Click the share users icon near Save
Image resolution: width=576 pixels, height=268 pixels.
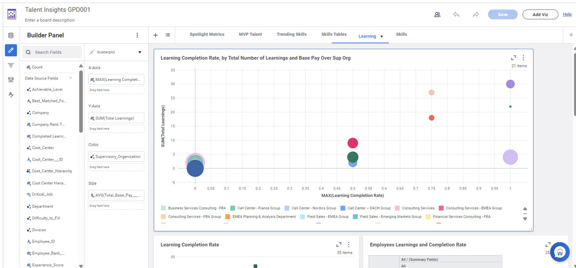(437, 14)
